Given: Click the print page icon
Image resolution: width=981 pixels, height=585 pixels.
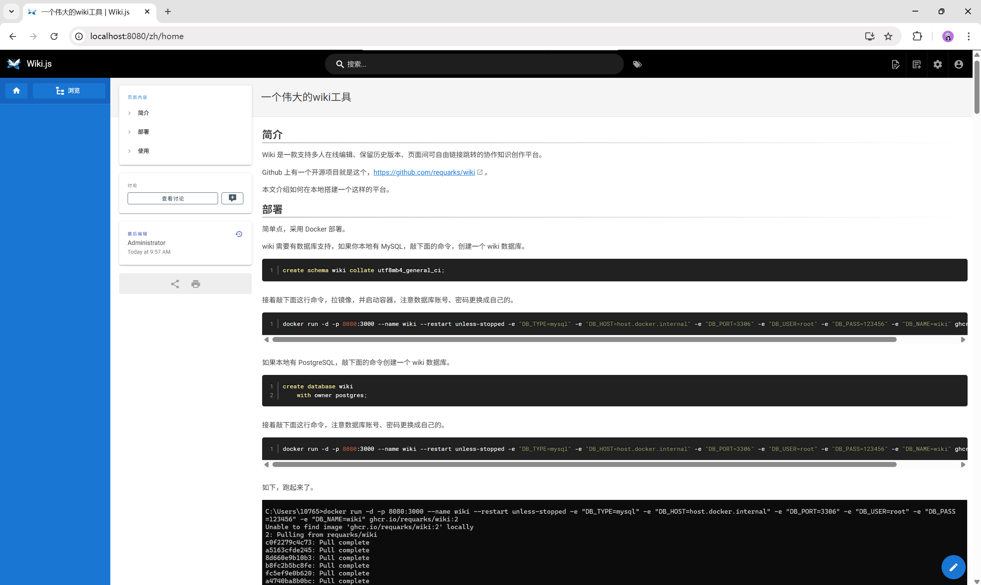Looking at the screenshot, I should click(x=196, y=284).
